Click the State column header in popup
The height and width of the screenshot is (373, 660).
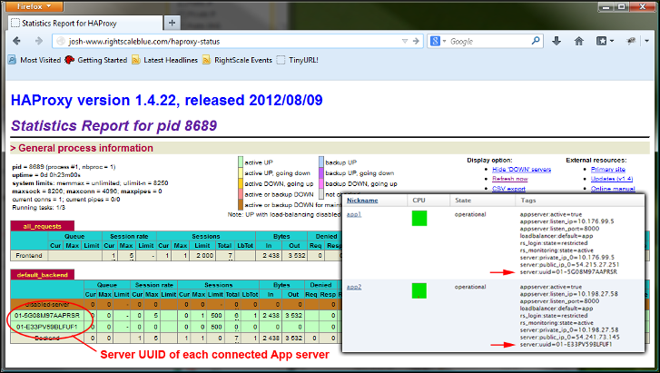point(463,201)
